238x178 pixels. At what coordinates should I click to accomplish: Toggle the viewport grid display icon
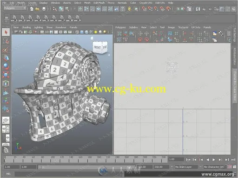pos(42,32)
